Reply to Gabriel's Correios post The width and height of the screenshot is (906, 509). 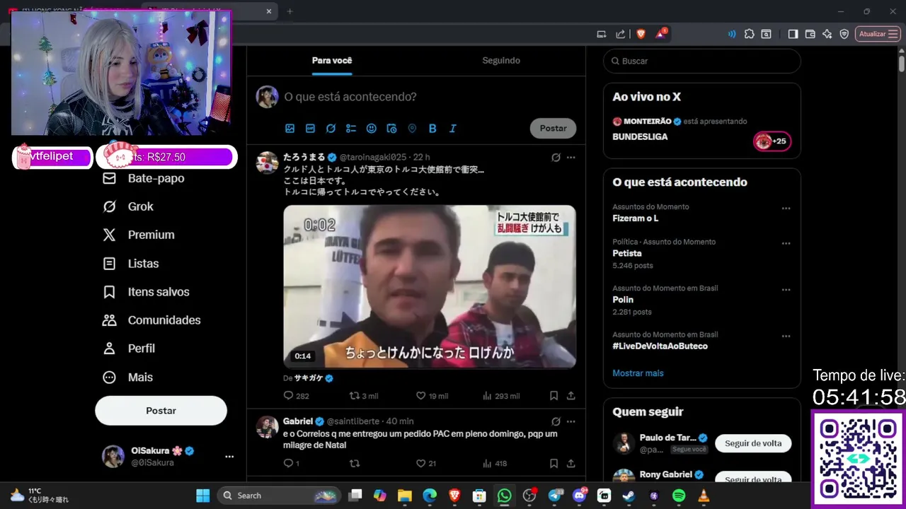pos(291,464)
